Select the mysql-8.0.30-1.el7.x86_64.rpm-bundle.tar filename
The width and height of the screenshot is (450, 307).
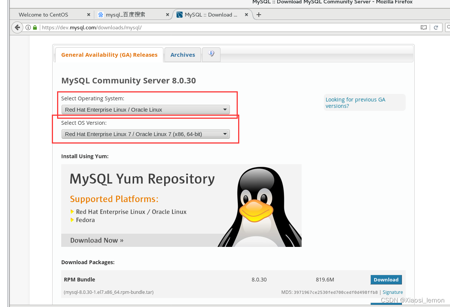pyautogui.click(x=109, y=292)
